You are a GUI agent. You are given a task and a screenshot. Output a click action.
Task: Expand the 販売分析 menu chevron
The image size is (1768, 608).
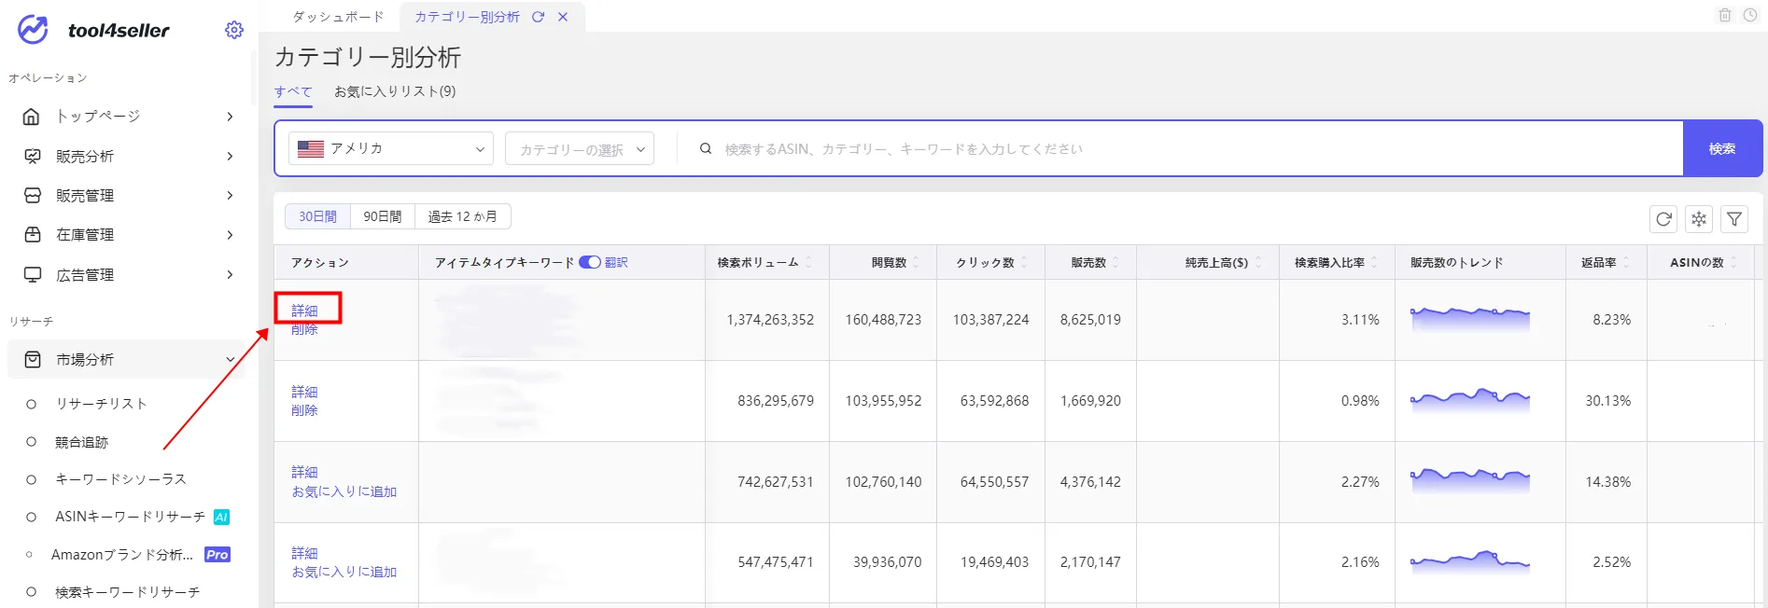(230, 156)
